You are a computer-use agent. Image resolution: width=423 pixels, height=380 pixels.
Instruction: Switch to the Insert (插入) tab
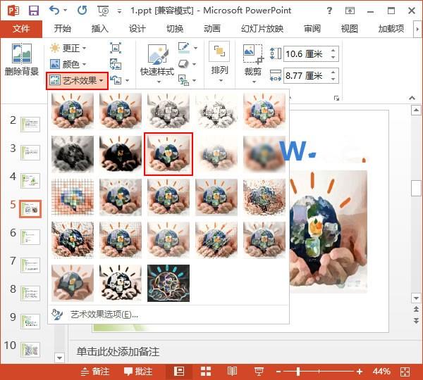[x=100, y=29]
